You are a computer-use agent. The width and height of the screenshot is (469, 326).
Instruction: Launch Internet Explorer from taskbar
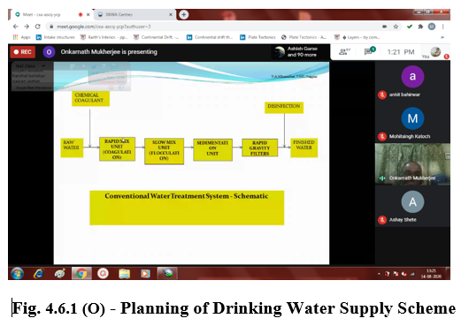39,273
